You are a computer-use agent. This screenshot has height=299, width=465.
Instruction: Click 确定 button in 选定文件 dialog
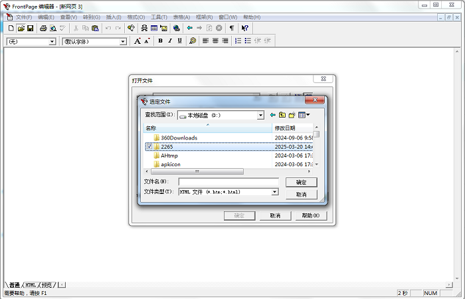[x=301, y=182]
